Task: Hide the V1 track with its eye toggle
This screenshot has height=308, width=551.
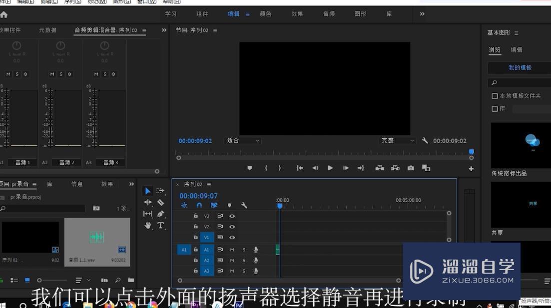Action: (232, 237)
